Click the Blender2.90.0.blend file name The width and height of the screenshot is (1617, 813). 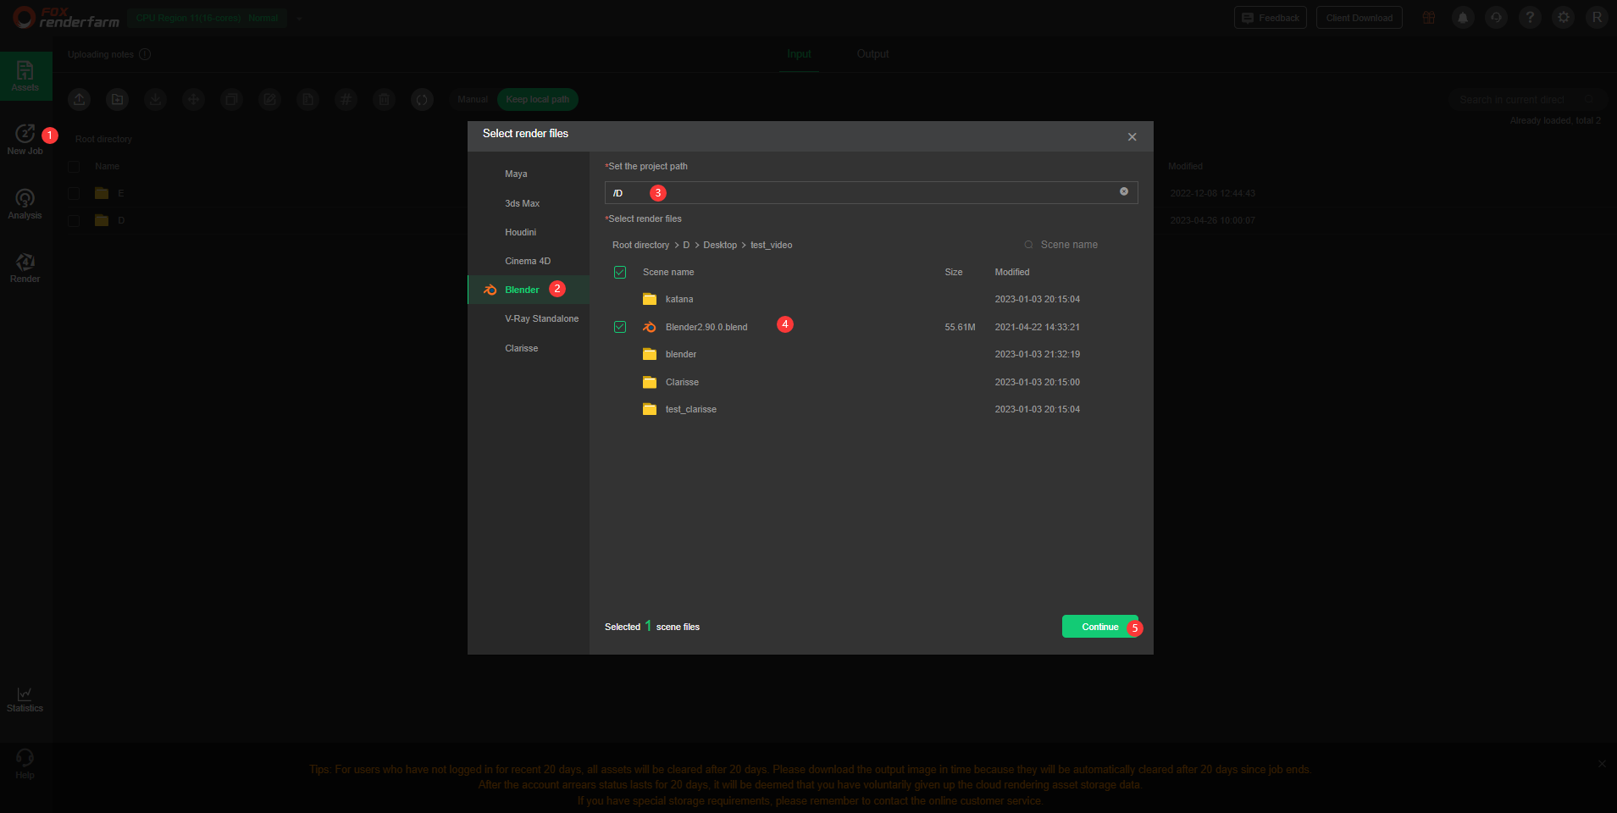pyautogui.click(x=706, y=327)
